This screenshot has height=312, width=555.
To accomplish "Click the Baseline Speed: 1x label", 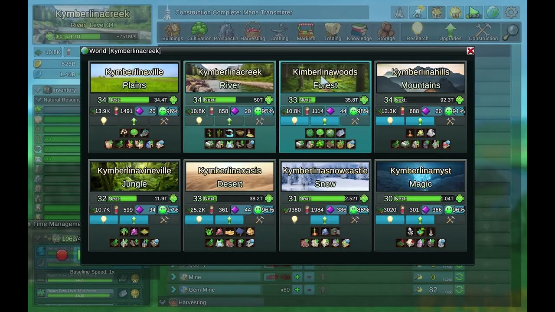I will pyautogui.click(x=92, y=272).
